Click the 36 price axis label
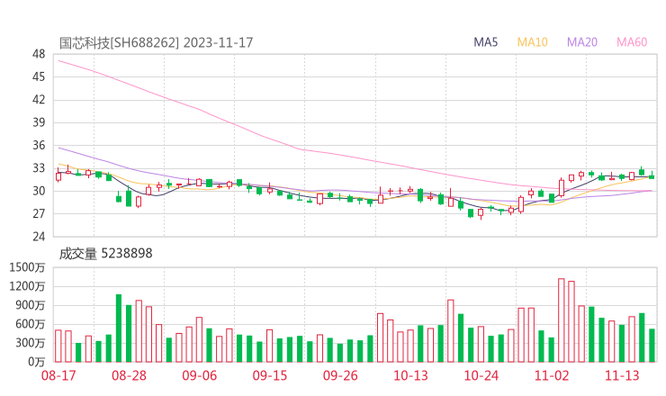666x396 pixels. pos(39,145)
